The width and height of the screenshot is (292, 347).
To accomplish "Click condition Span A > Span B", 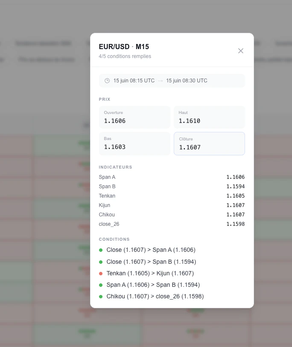I will 153,285.
